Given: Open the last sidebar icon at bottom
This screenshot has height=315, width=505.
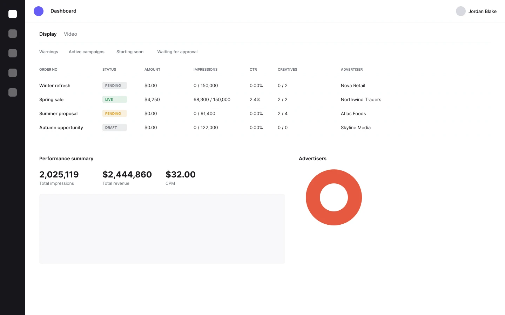Looking at the screenshot, I should pyautogui.click(x=13, y=92).
